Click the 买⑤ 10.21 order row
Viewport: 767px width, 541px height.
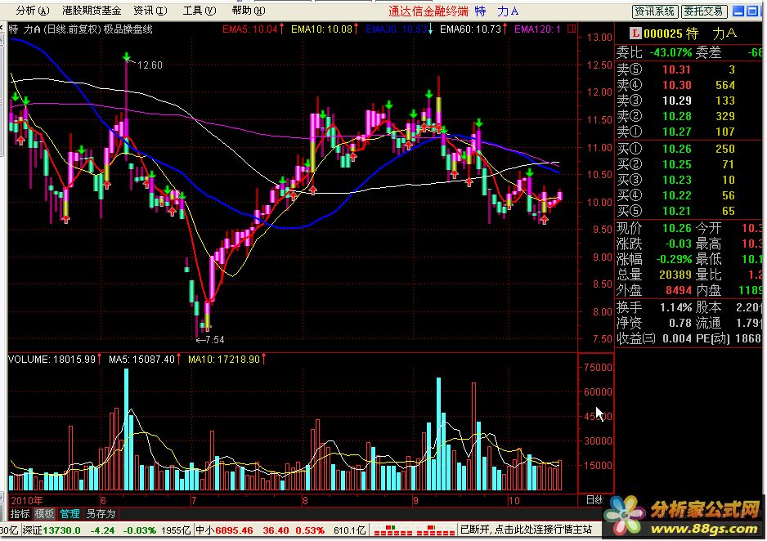coord(689,212)
